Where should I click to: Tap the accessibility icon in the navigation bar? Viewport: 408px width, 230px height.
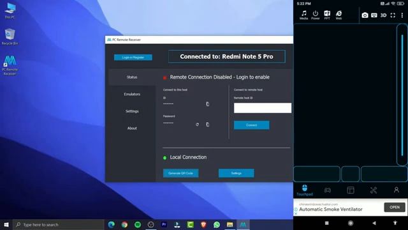(395, 223)
